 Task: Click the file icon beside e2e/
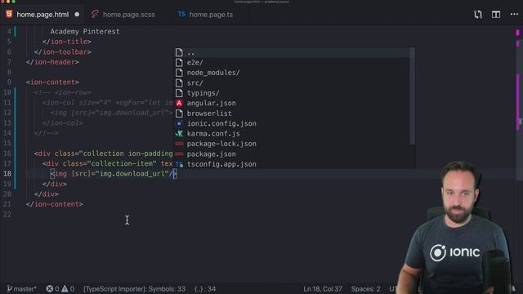179,63
